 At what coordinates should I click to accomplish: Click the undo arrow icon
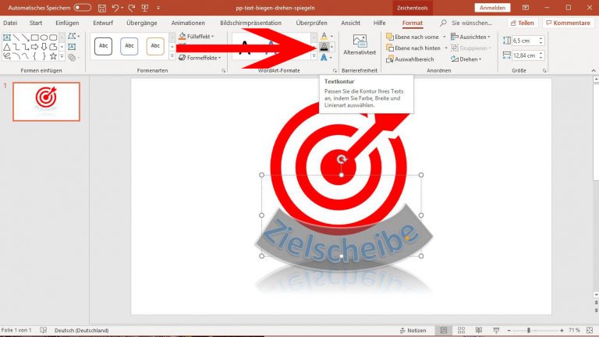116,8
